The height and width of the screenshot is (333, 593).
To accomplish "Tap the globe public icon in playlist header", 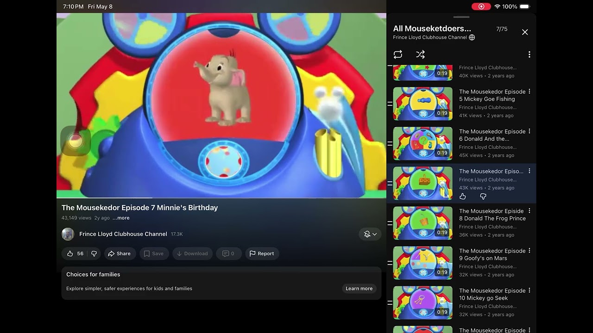I will [472, 37].
